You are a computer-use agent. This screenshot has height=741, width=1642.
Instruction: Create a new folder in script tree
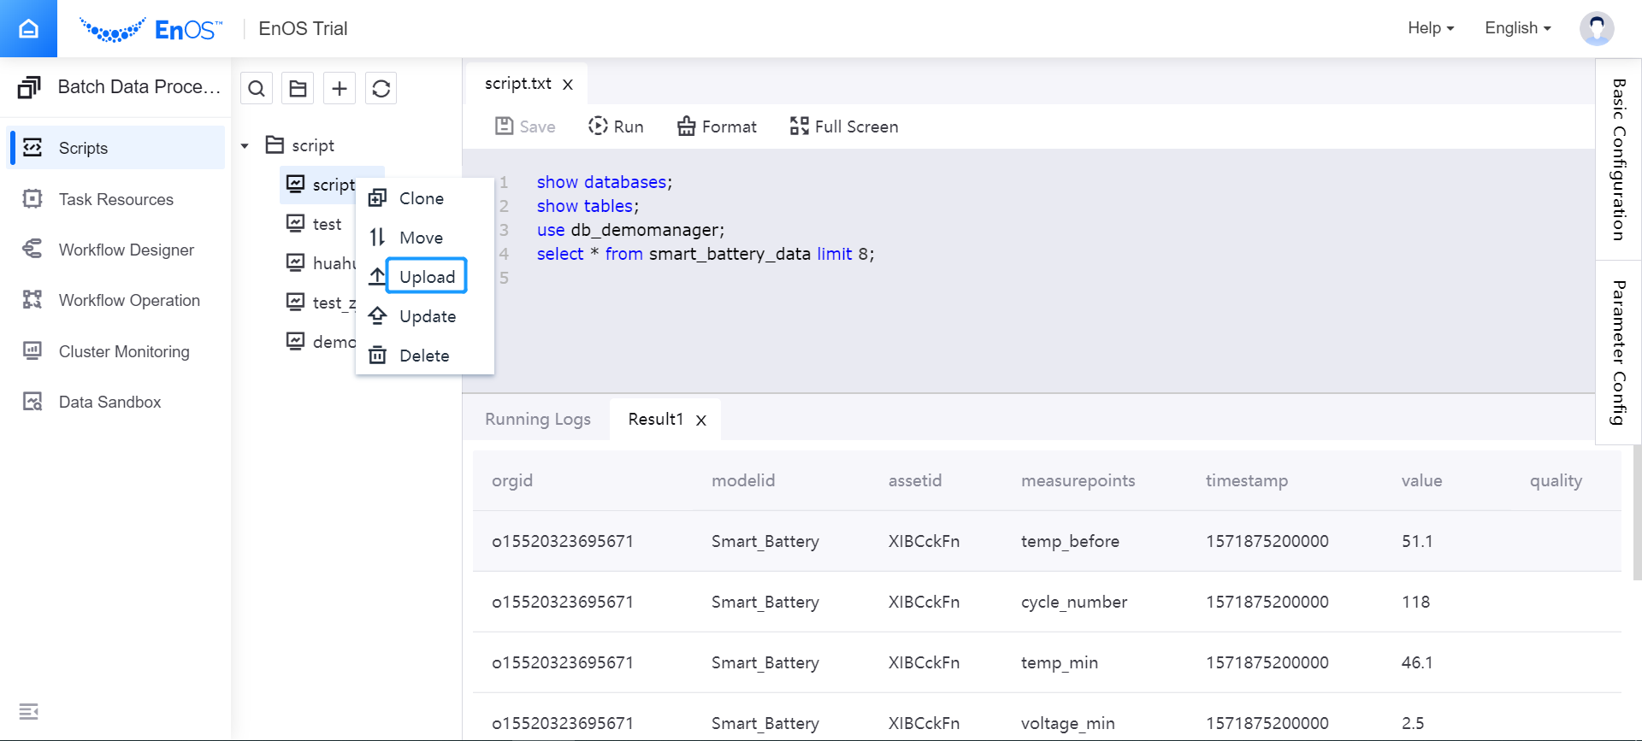(298, 88)
